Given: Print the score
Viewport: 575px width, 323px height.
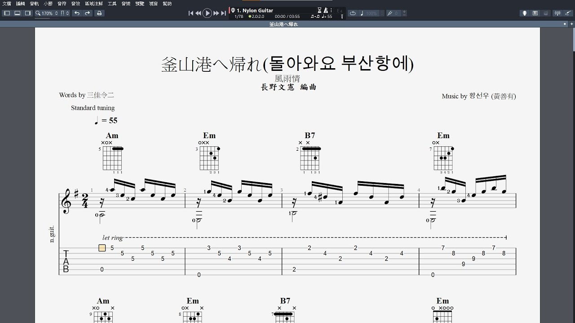Looking at the screenshot, I should 99,13.
